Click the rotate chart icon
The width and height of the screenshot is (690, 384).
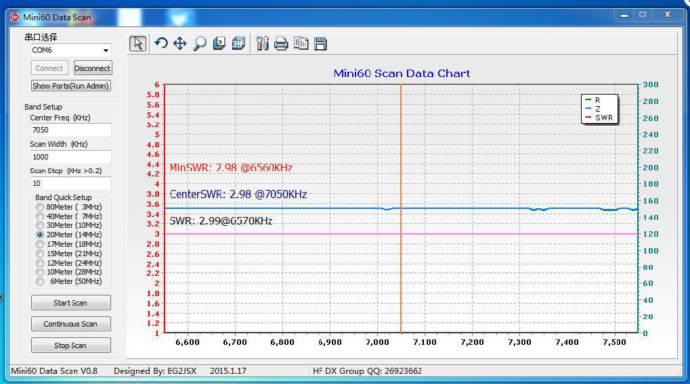pyautogui.click(x=161, y=44)
